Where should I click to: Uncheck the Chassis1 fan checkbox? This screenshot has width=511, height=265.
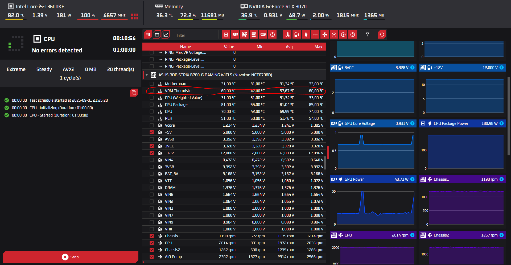(x=152, y=236)
